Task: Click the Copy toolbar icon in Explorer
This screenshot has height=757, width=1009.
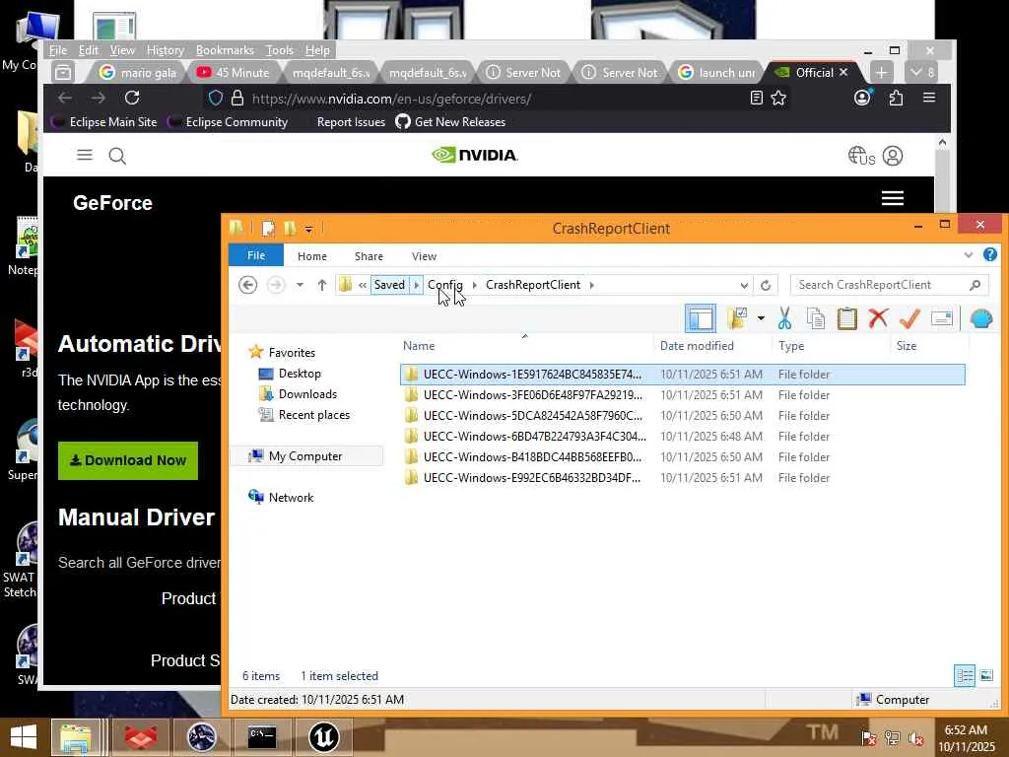Action: pyautogui.click(x=815, y=318)
